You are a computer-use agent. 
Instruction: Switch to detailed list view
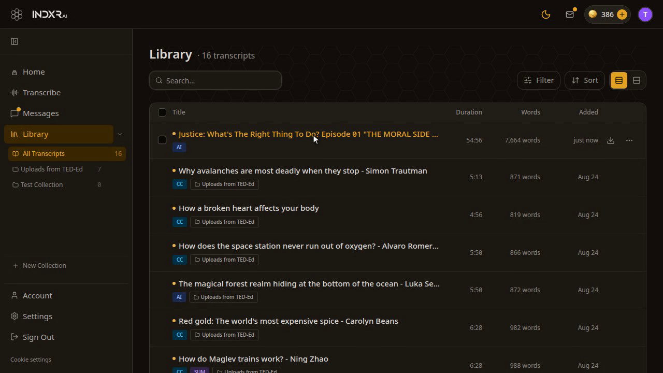[x=619, y=80]
